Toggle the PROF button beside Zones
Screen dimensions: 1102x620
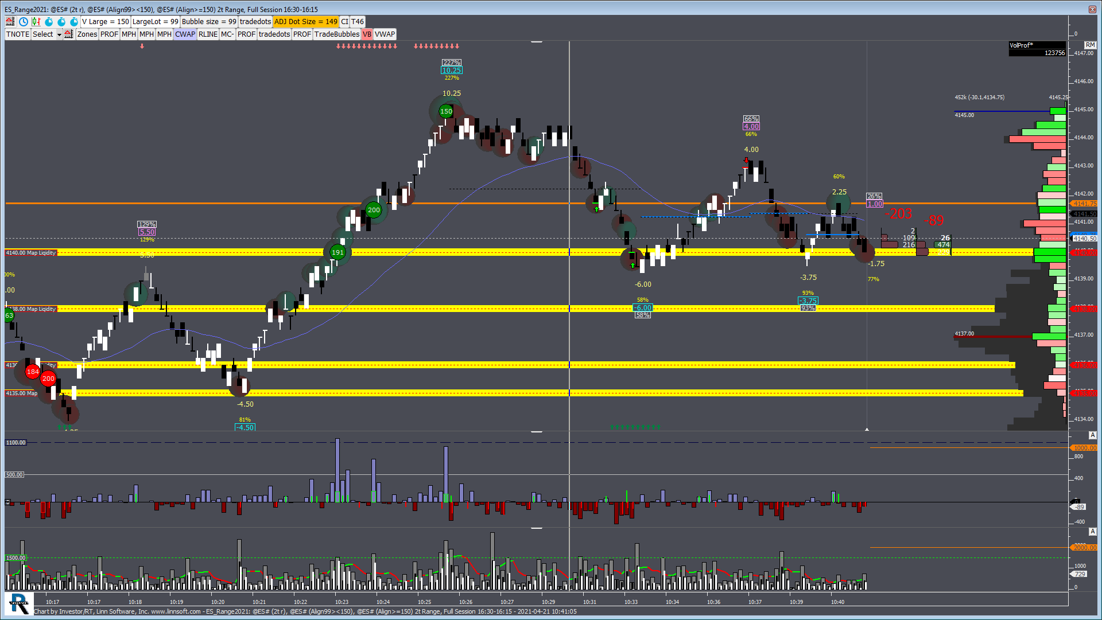click(109, 34)
